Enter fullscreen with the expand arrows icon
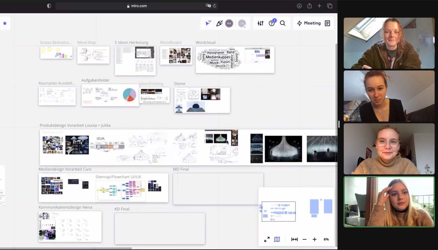Screen dimensions: 438x250 coord(267,239)
